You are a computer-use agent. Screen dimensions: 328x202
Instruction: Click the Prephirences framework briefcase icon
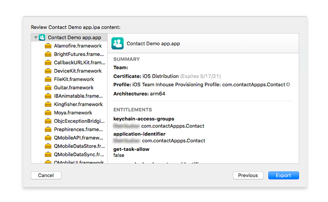(48, 129)
